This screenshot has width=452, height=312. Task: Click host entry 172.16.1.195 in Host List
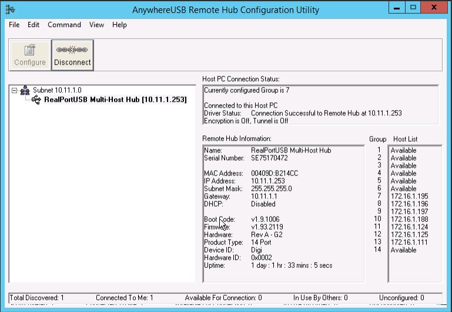pyautogui.click(x=409, y=196)
